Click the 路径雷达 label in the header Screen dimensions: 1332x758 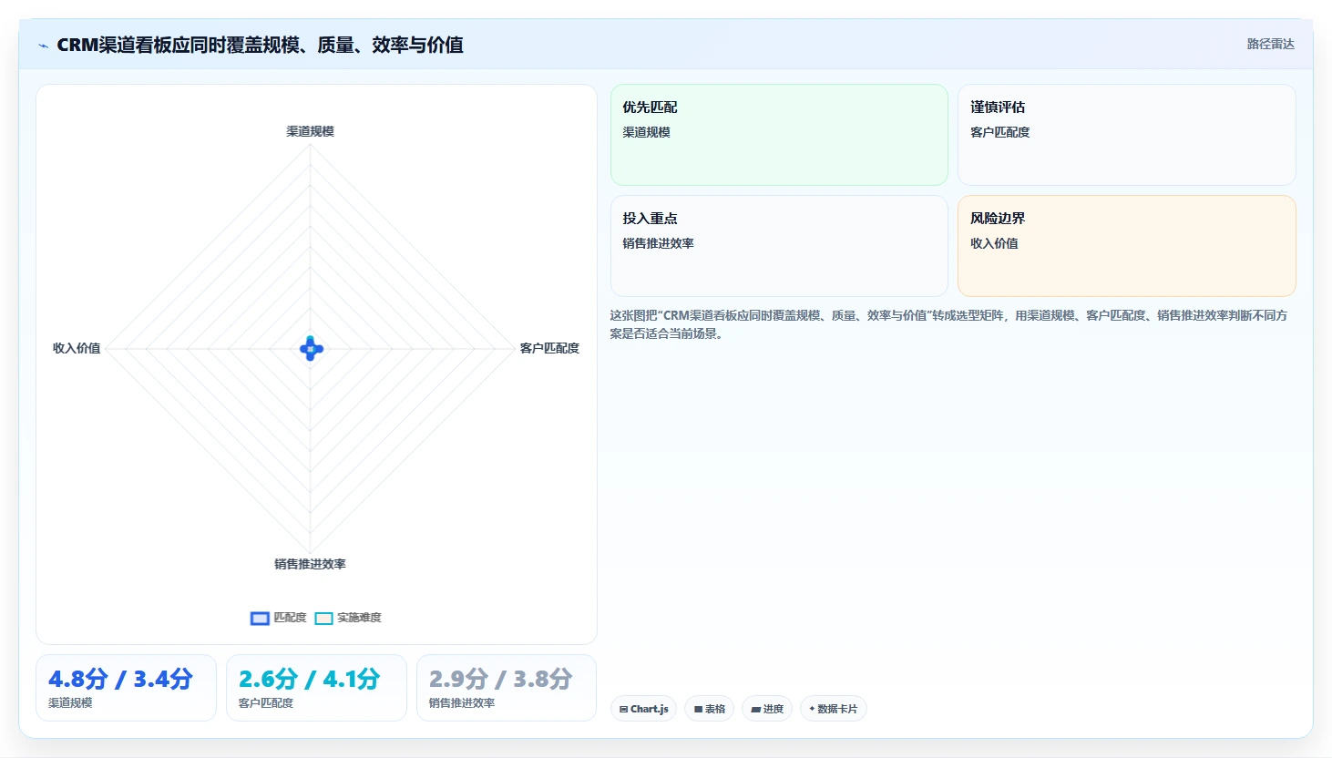(x=1270, y=44)
